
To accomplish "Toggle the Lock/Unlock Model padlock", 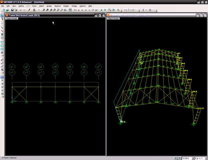I will tap(34, 10).
